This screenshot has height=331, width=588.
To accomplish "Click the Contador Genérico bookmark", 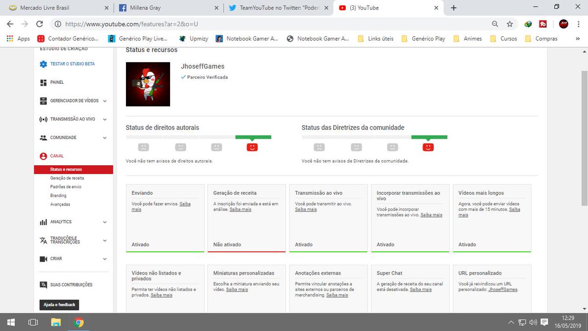I will tap(68, 38).
